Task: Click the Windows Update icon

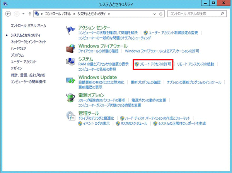Action: [x=70, y=80]
